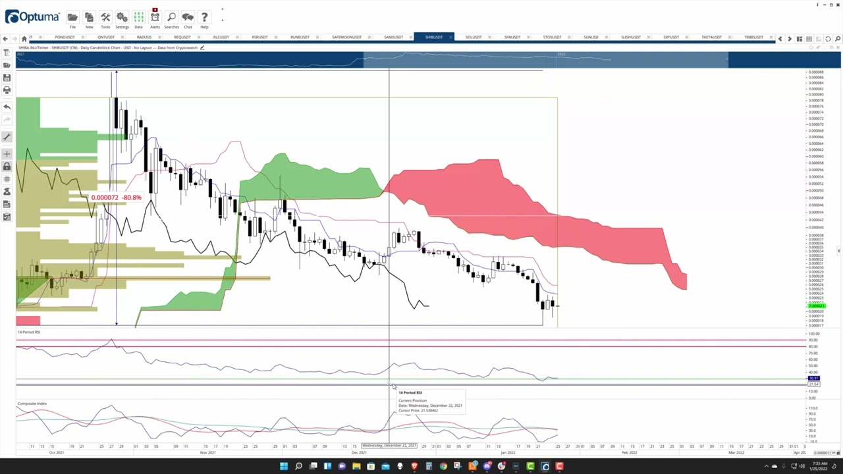Image resolution: width=843 pixels, height=474 pixels.
Task: Click the grid view icon at the tab bar end
Action: click(809, 39)
